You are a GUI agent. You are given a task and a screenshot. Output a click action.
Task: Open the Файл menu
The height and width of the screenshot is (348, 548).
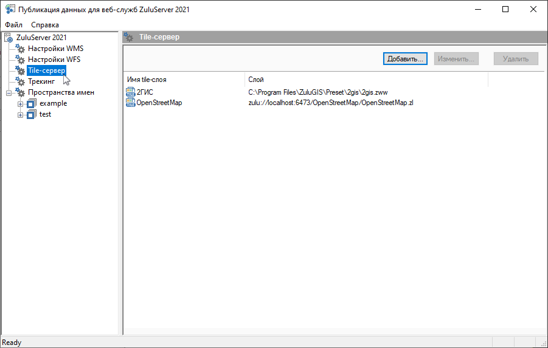13,25
